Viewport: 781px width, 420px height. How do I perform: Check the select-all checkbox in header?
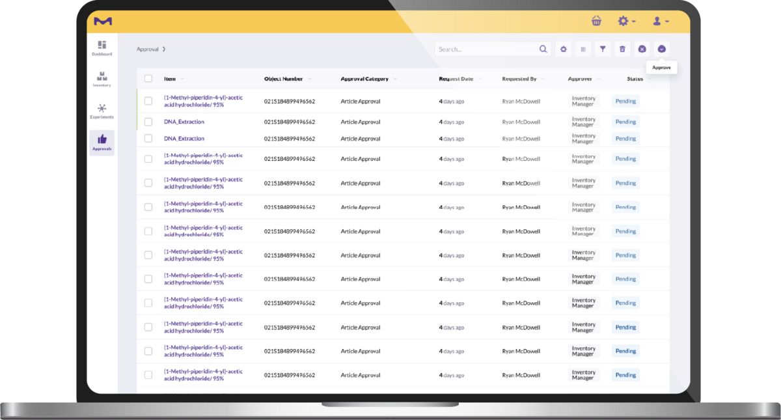[147, 77]
